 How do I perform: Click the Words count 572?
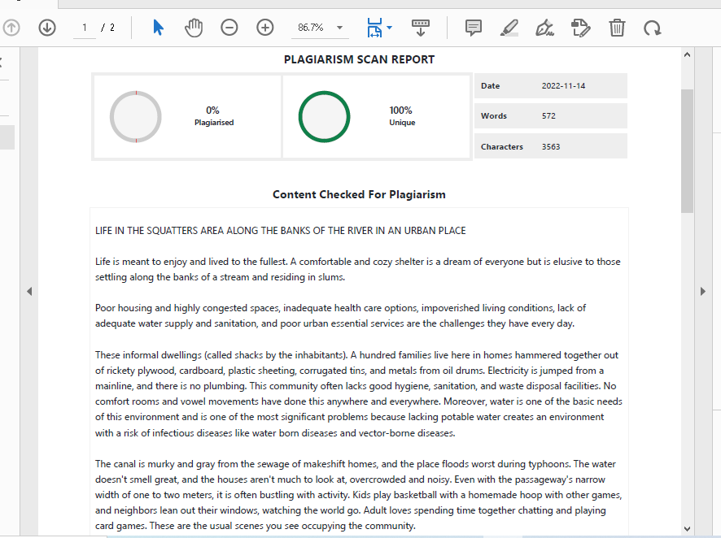pyautogui.click(x=548, y=115)
